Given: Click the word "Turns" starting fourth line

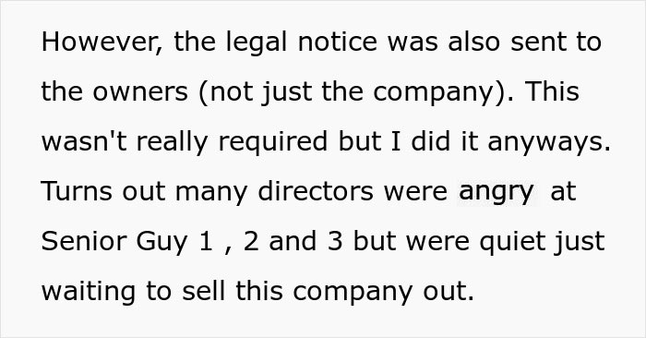Looking at the screenshot, I should (x=77, y=192).
